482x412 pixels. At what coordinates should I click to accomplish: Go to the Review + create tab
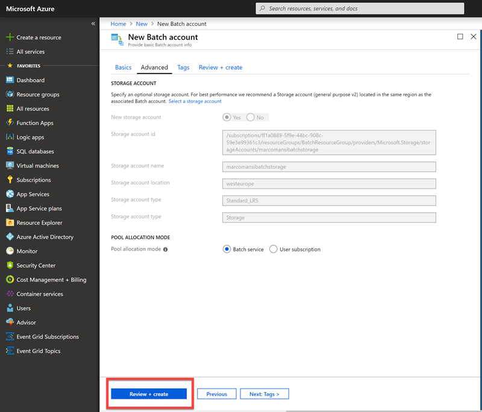221,67
